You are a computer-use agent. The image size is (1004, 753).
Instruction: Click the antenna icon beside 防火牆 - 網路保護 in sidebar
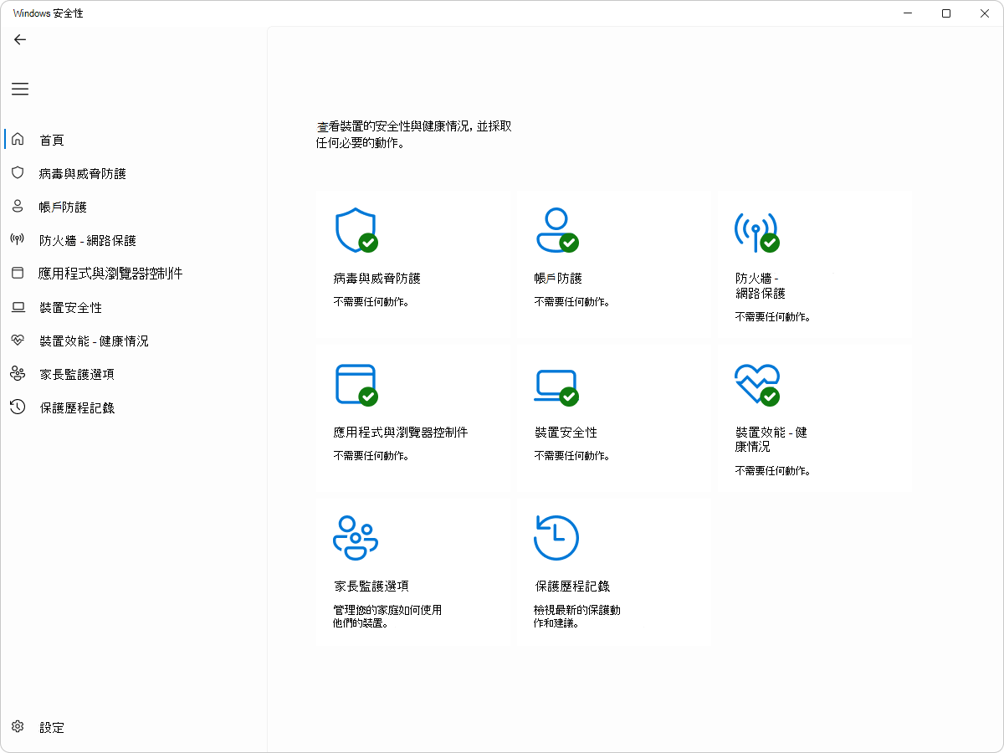click(x=18, y=240)
